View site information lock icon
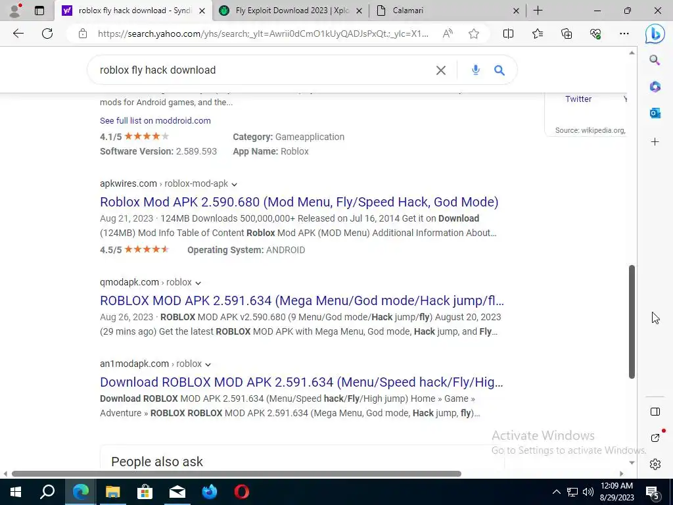The width and height of the screenshot is (673, 505). (x=83, y=34)
